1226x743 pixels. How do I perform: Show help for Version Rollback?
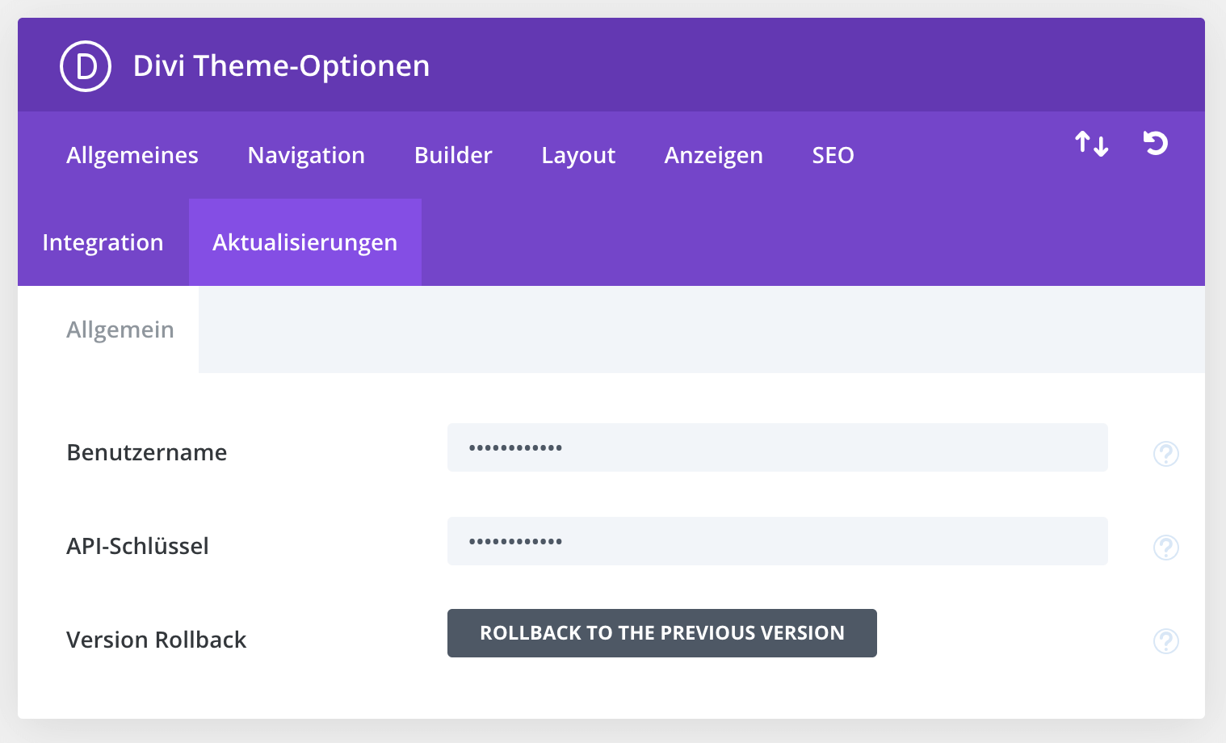click(1166, 641)
